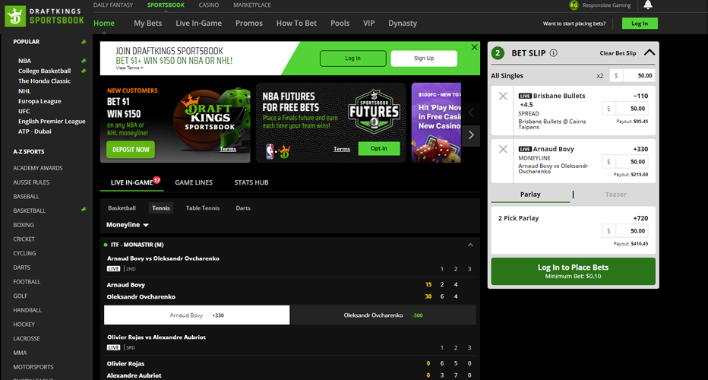Image resolution: width=708 pixels, height=380 pixels.
Task: Click Log In to Place Bets button
Action: coord(573,271)
